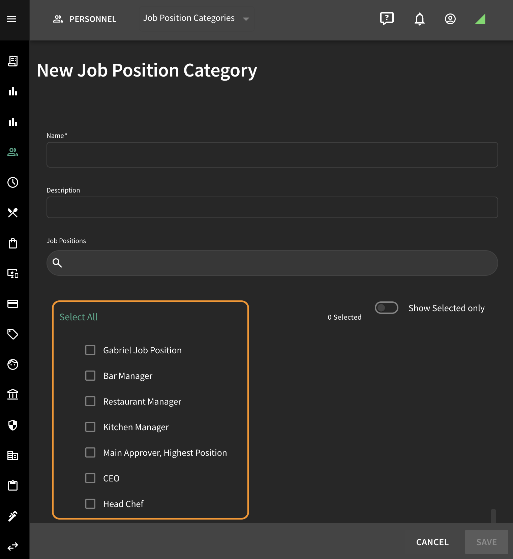Toggle Show Selected only switch
This screenshot has width=513, height=559.
(387, 308)
